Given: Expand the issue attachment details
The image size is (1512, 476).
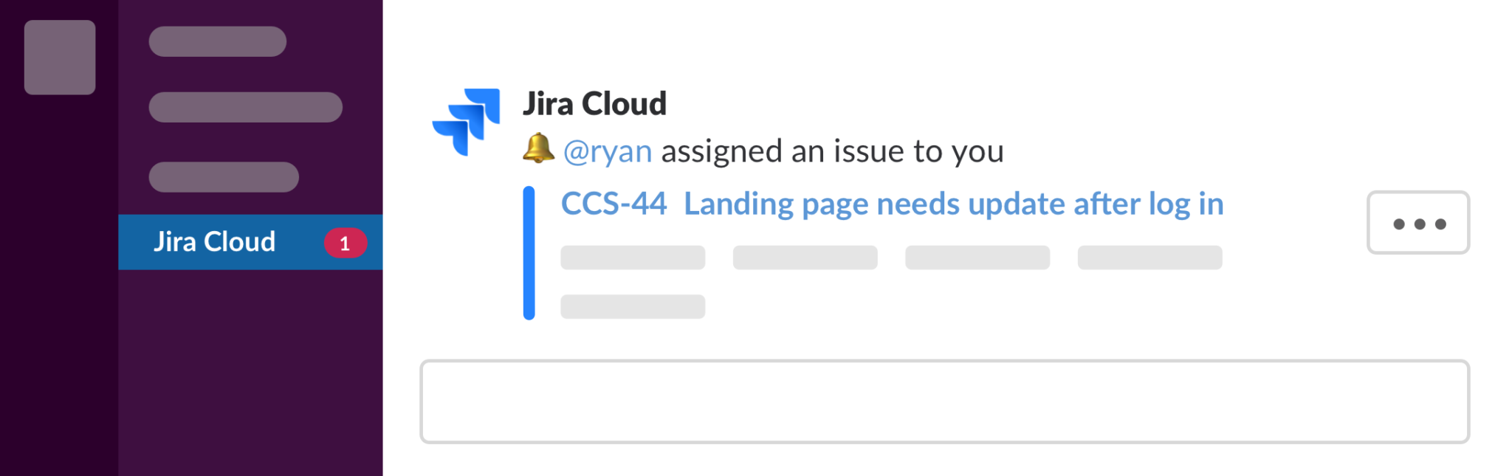Looking at the screenshot, I should point(976,258).
